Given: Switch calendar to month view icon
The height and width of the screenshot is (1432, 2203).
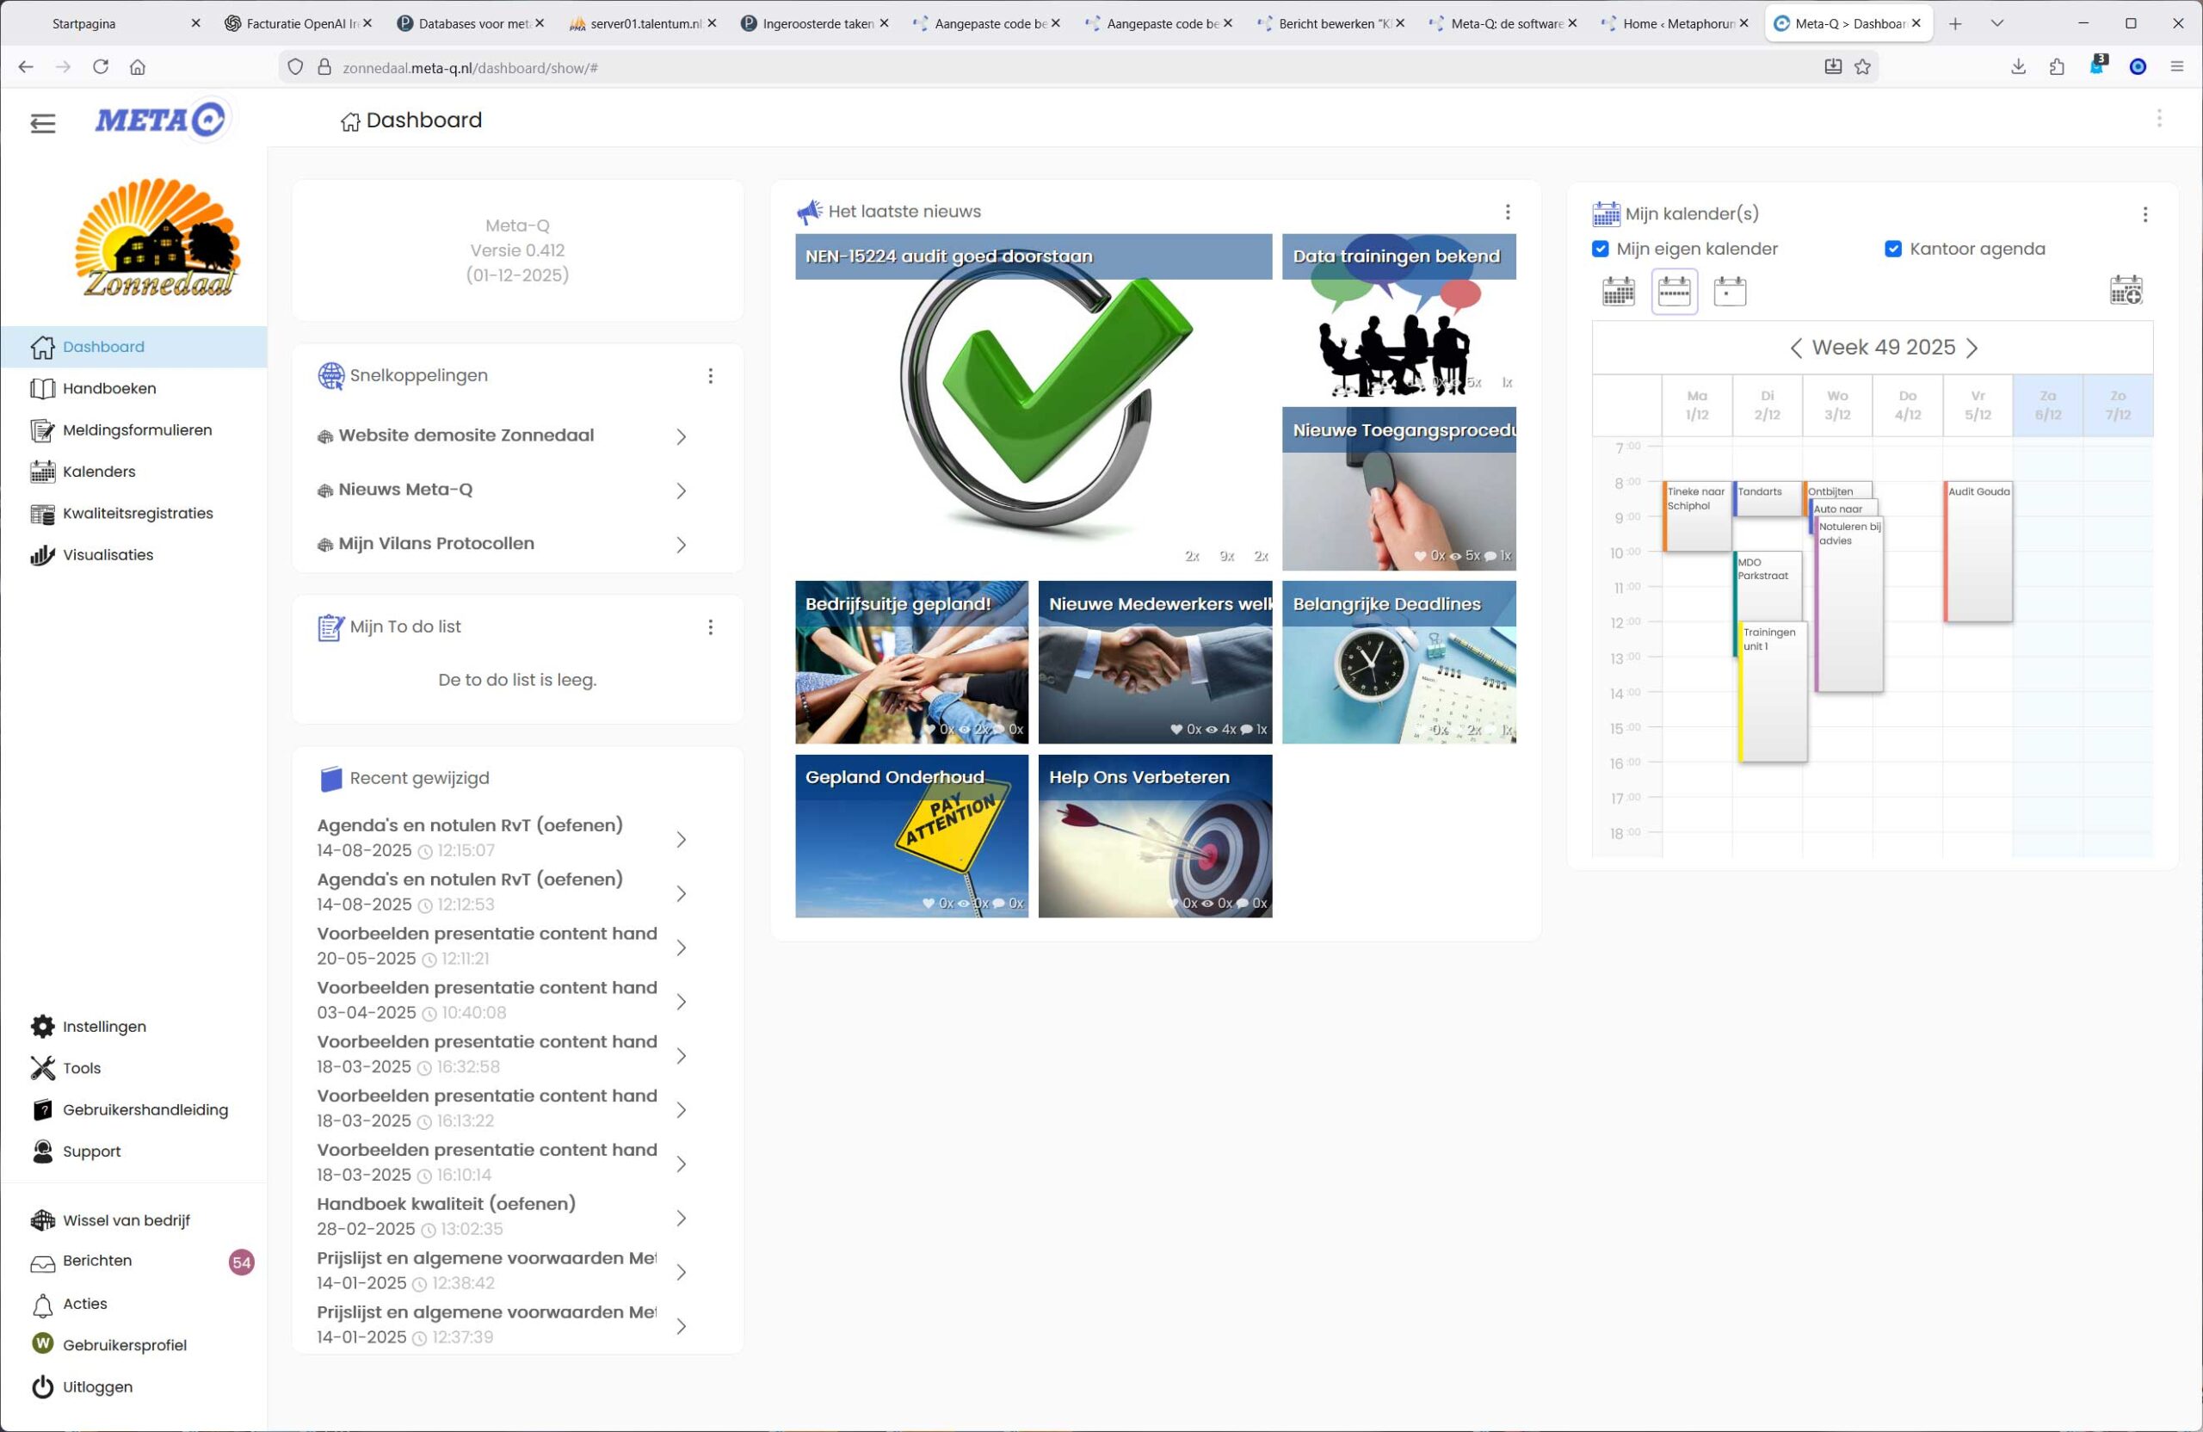Looking at the screenshot, I should (1618, 292).
